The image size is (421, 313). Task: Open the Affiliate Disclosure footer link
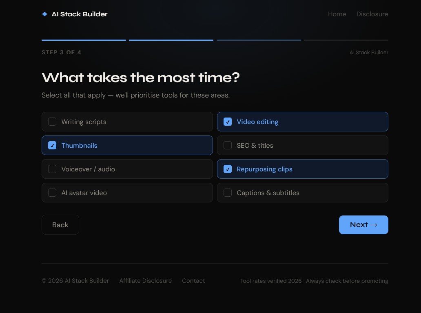[x=145, y=281]
